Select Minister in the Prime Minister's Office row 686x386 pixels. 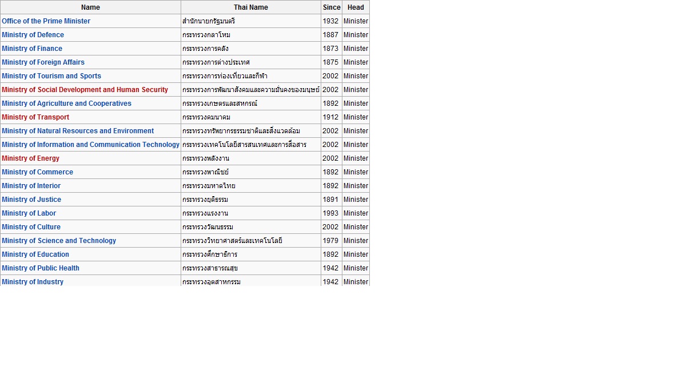tap(356, 21)
